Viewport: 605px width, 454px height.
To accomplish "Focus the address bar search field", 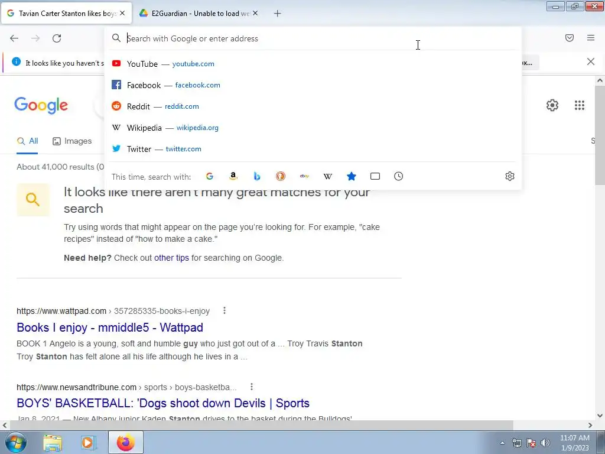I will [x=313, y=38].
